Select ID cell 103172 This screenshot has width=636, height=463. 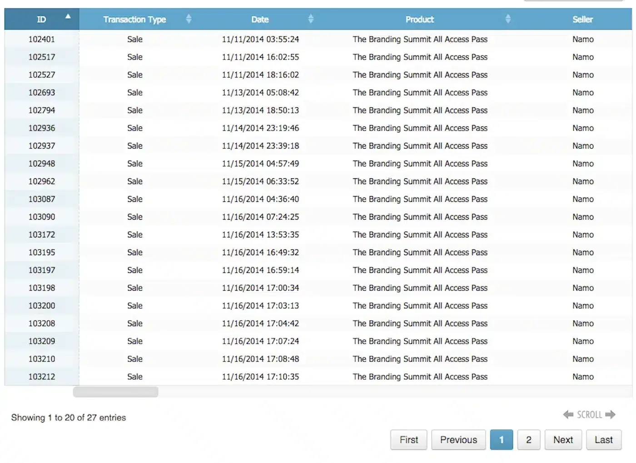pyautogui.click(x=42, y=234)
